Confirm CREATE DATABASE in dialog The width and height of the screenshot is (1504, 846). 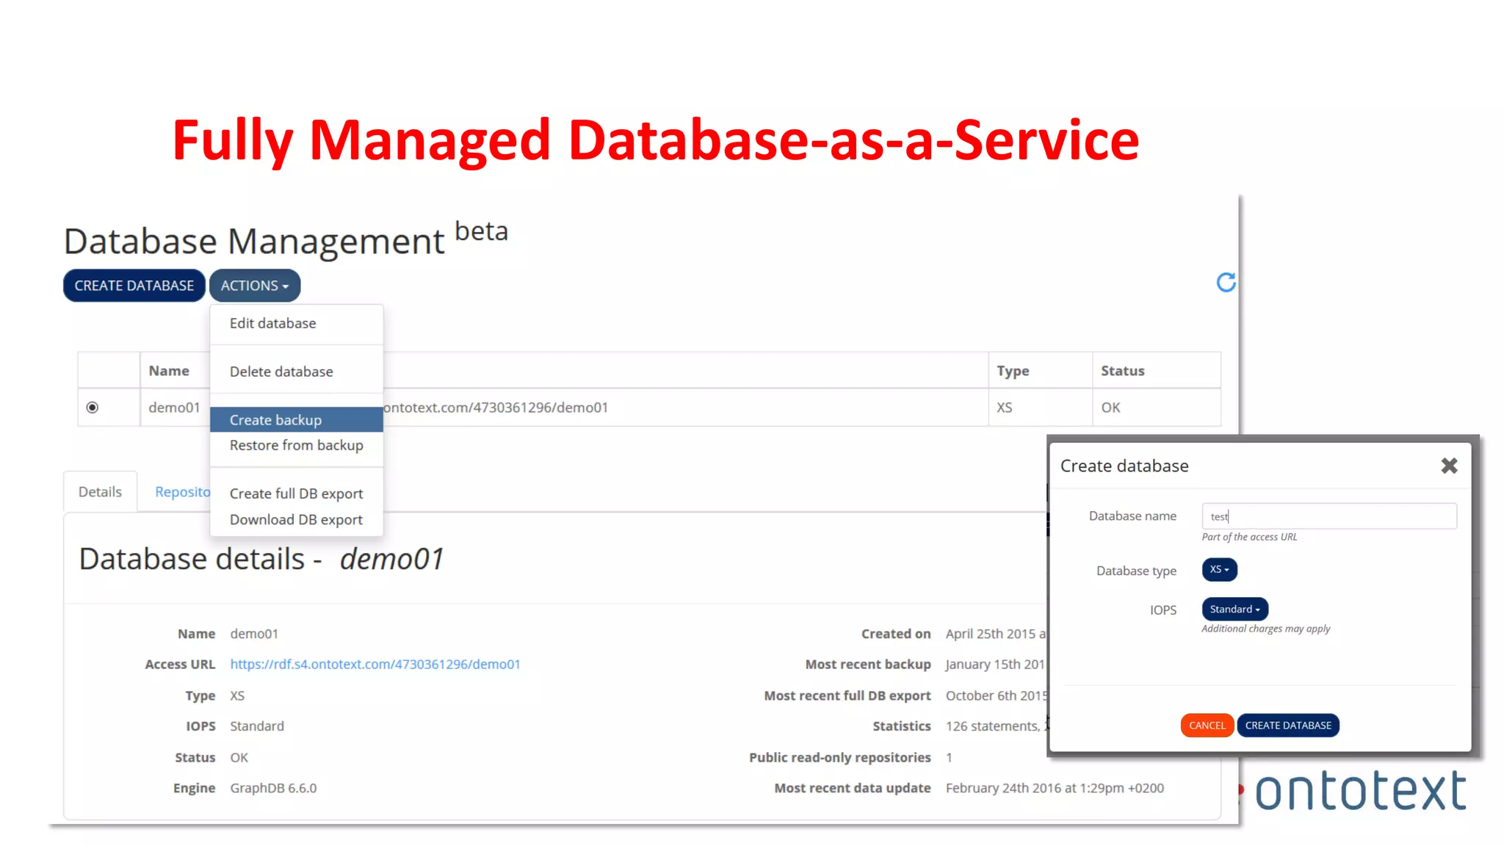pyautogui.click(x=1288, y=726)
